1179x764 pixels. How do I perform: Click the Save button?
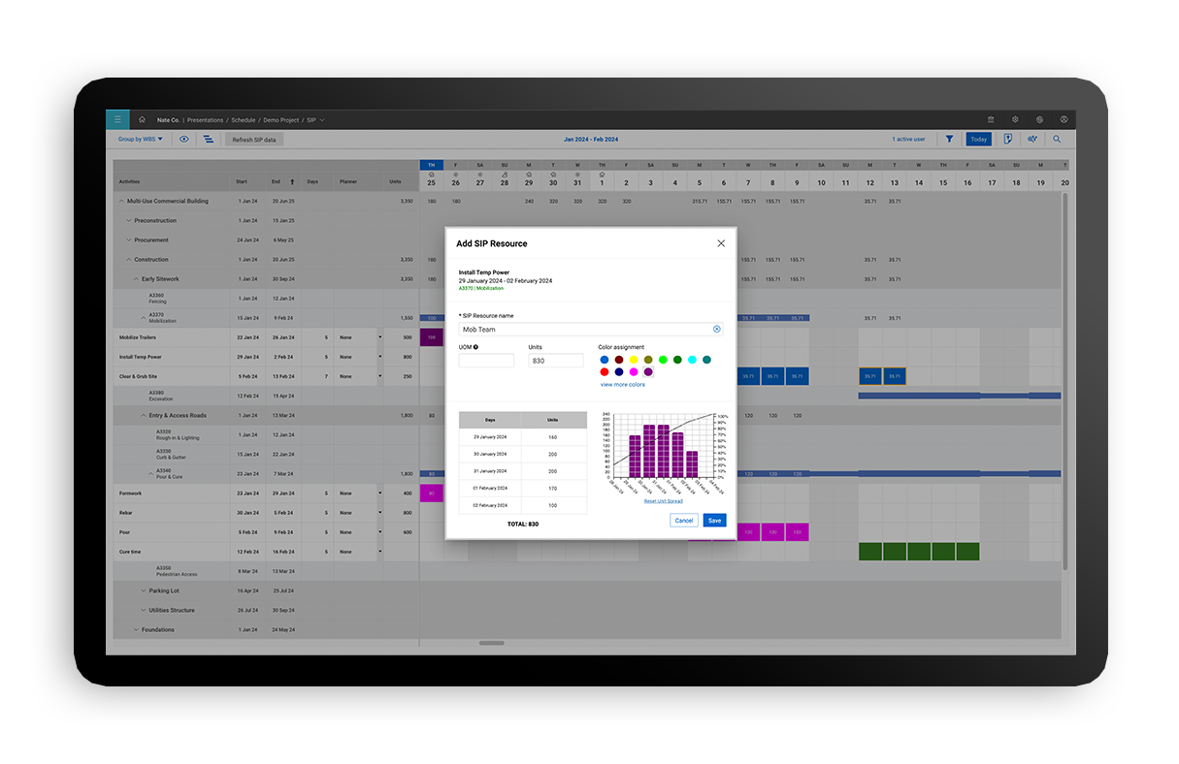point(714,521)
